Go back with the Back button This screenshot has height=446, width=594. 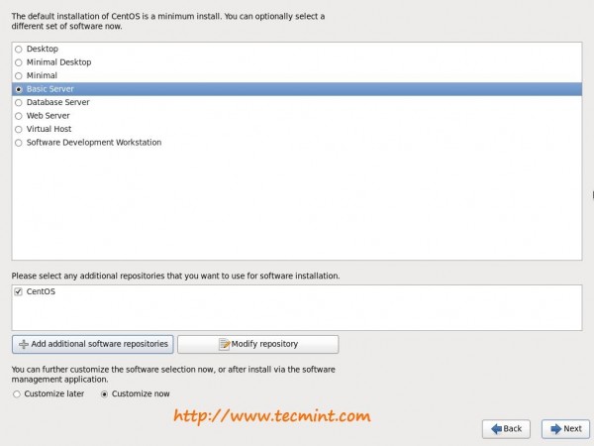click(x=506, y=429)
